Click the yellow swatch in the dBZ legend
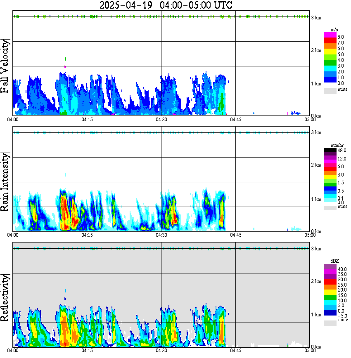 330,292
